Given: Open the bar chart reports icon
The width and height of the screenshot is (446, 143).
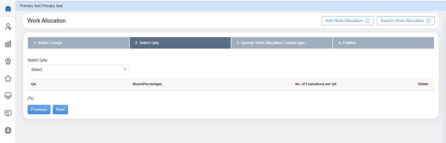Looking at the screenshot, I should coord(8,44).
